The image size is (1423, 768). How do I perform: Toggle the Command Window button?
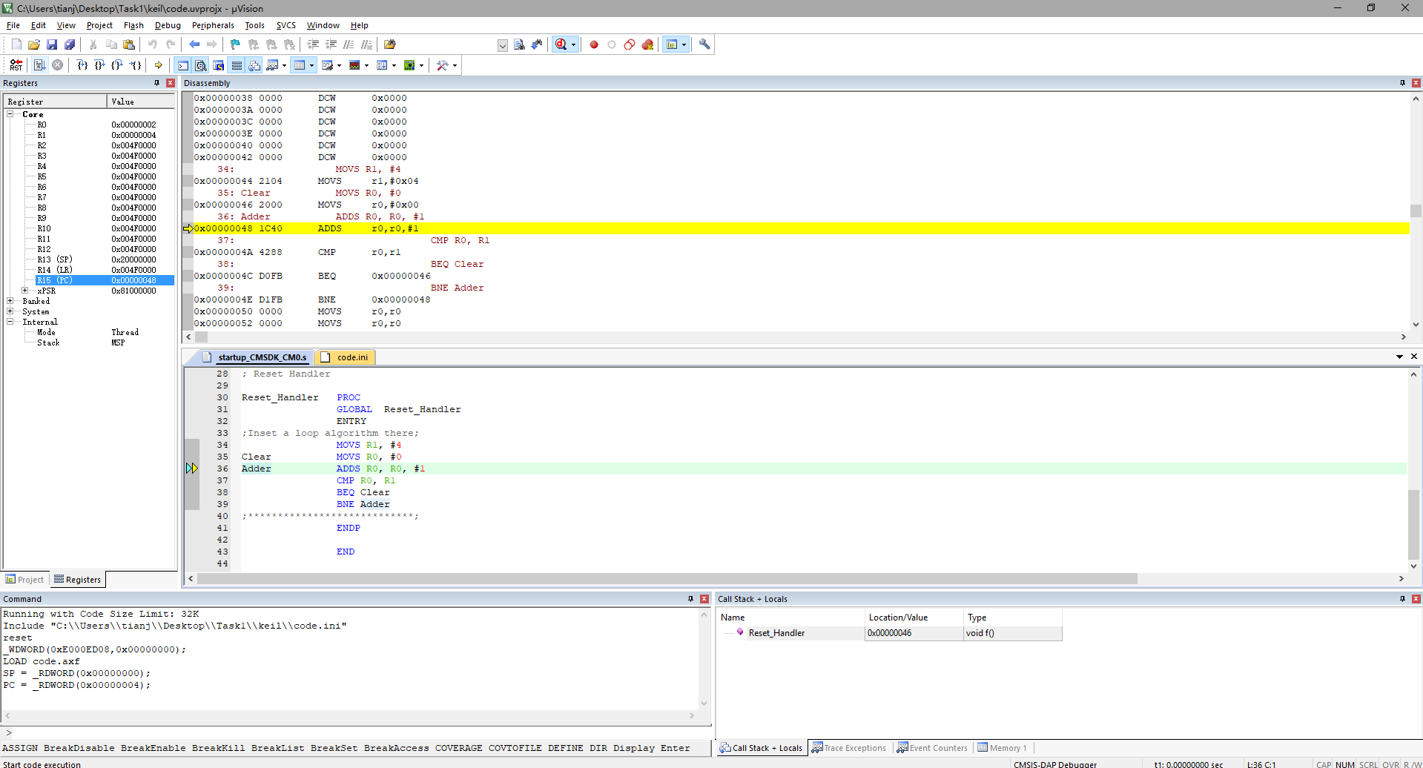183,65
